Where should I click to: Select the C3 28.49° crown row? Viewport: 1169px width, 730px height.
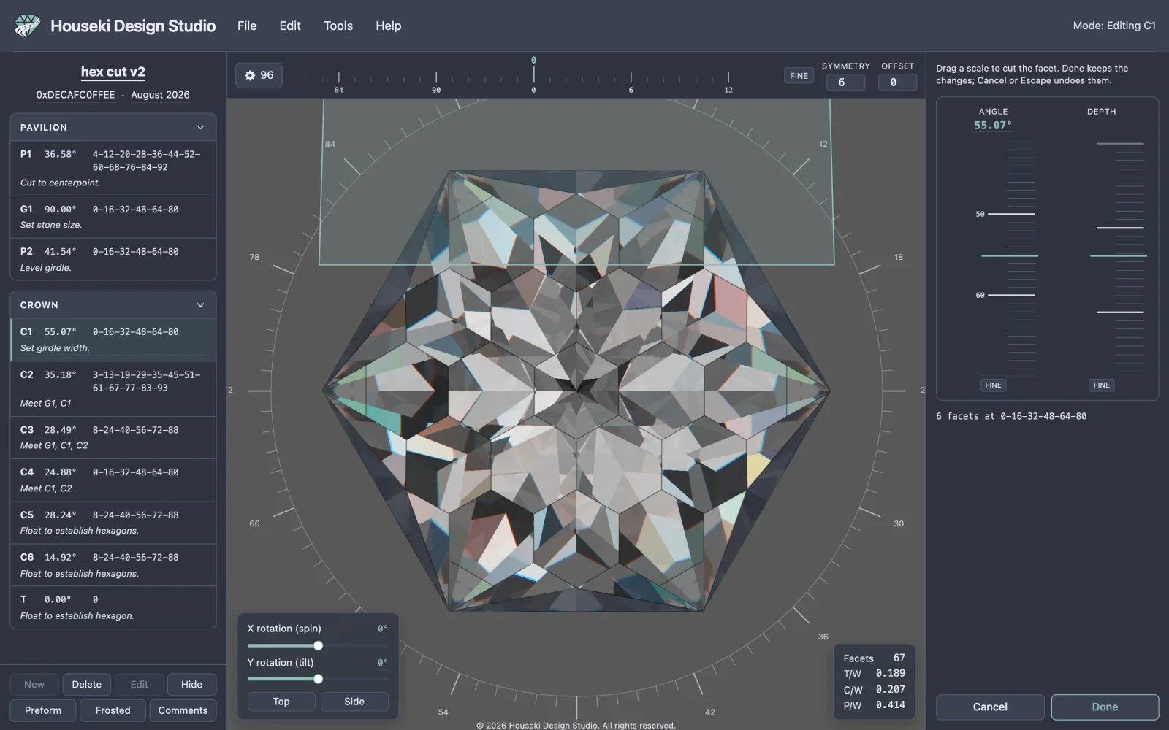(x=113, y=437)
